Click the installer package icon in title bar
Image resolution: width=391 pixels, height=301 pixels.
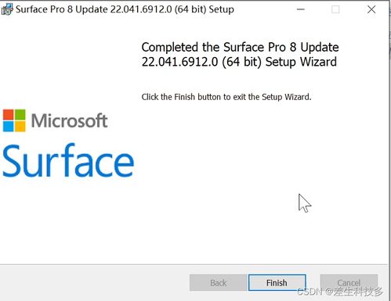tap(7, 9)
